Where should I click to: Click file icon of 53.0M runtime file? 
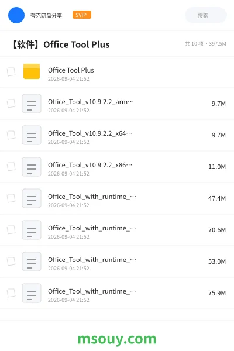[32, 261]
